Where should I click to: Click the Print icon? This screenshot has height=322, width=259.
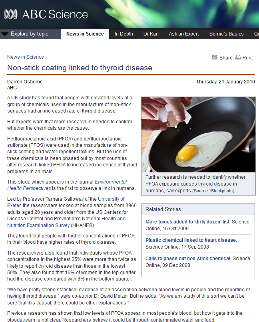[x=238, y=57]
